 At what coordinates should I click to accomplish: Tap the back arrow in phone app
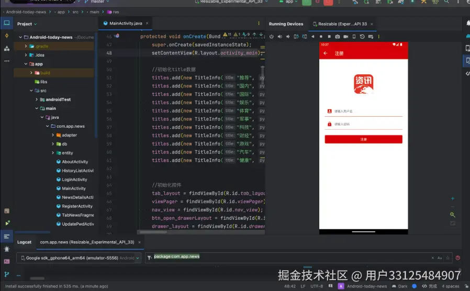(x=326, y=53)
